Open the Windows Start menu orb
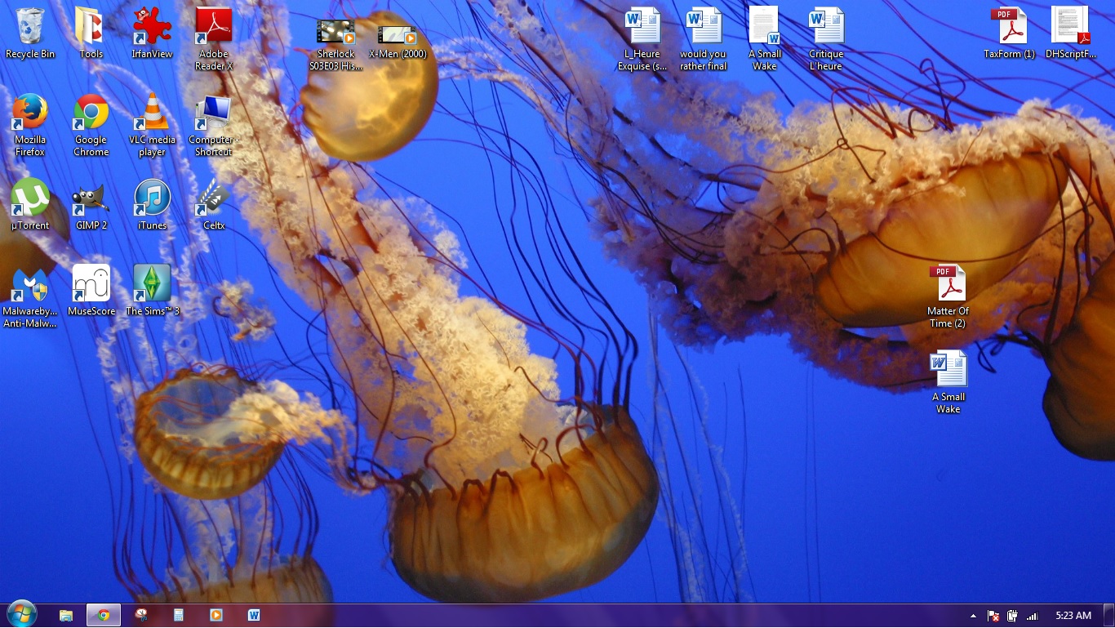This screenshot has height=628, width=1115. pyautogui.click(x=21, y=614)
